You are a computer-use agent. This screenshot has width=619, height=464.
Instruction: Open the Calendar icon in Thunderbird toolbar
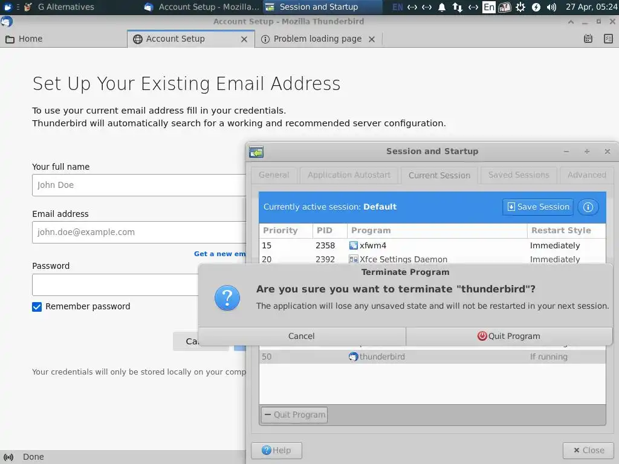[588, 39]
